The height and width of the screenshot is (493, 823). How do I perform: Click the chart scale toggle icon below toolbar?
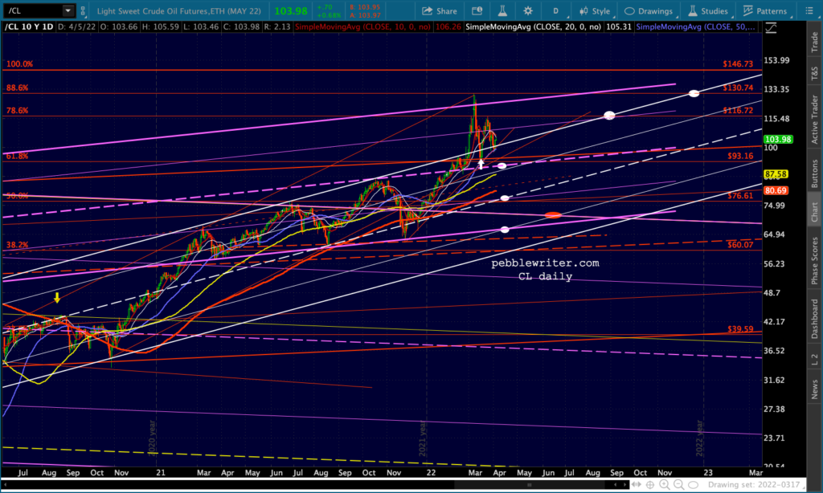(771, 28)
